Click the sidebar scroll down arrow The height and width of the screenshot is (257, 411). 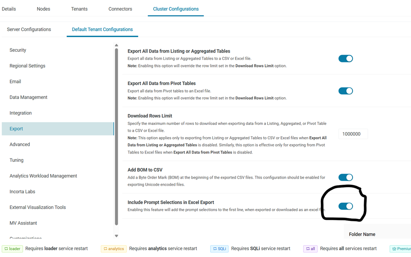[x=116, y=236]
